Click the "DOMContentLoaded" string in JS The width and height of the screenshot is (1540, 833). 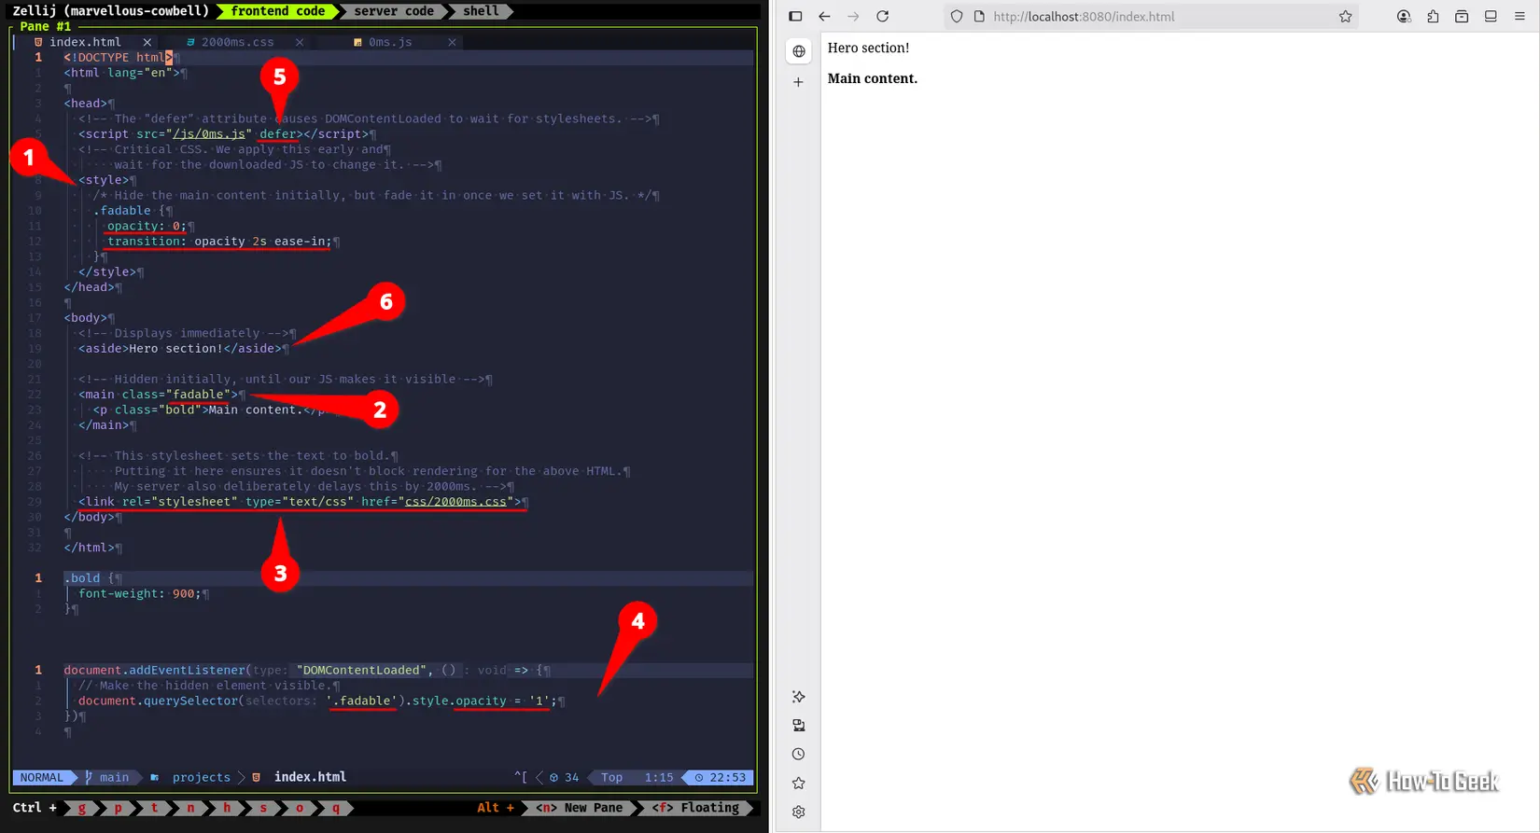[x=362, y=670]
